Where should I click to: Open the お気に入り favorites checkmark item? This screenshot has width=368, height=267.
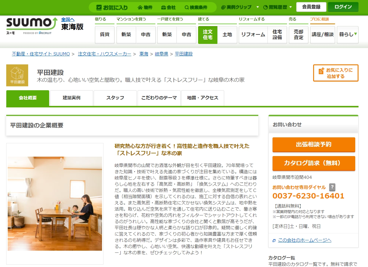pos(112,7)
